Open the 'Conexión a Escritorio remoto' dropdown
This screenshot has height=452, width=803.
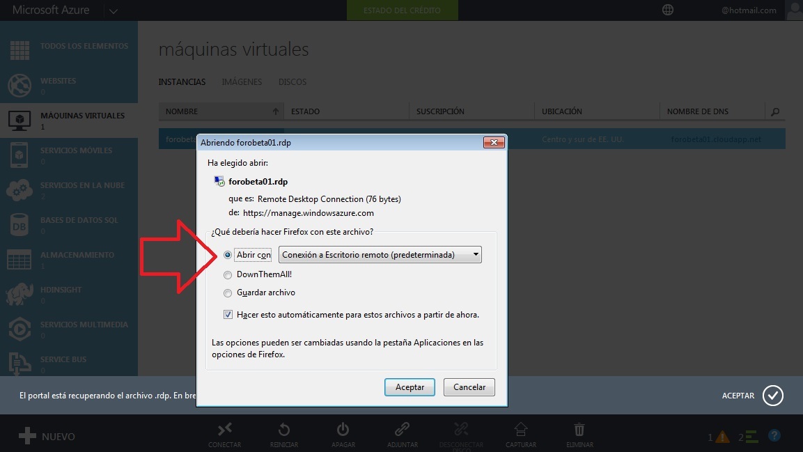click(x=380, y=254)
